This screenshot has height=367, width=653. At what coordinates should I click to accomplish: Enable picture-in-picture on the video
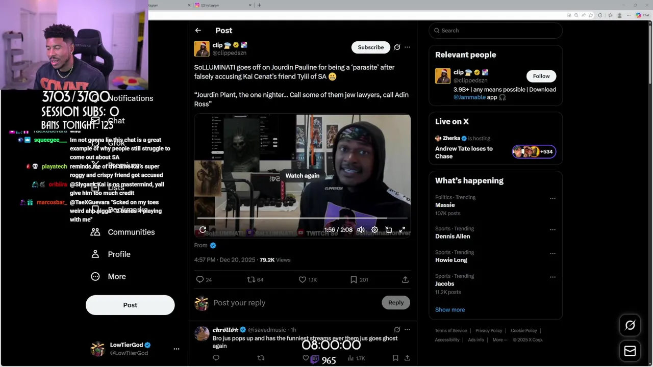coord(388,230)
